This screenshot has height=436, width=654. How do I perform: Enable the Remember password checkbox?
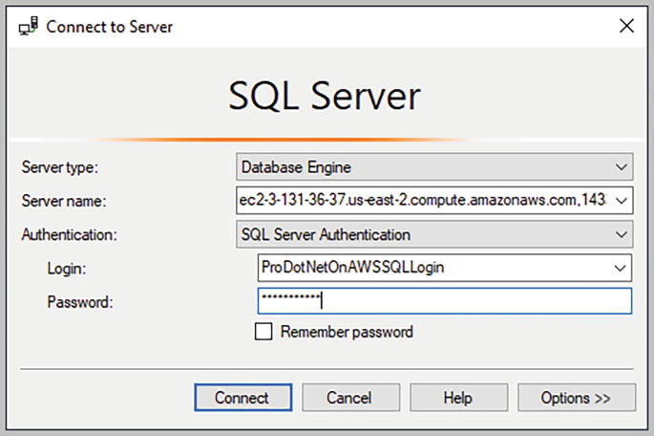[264, 332]
